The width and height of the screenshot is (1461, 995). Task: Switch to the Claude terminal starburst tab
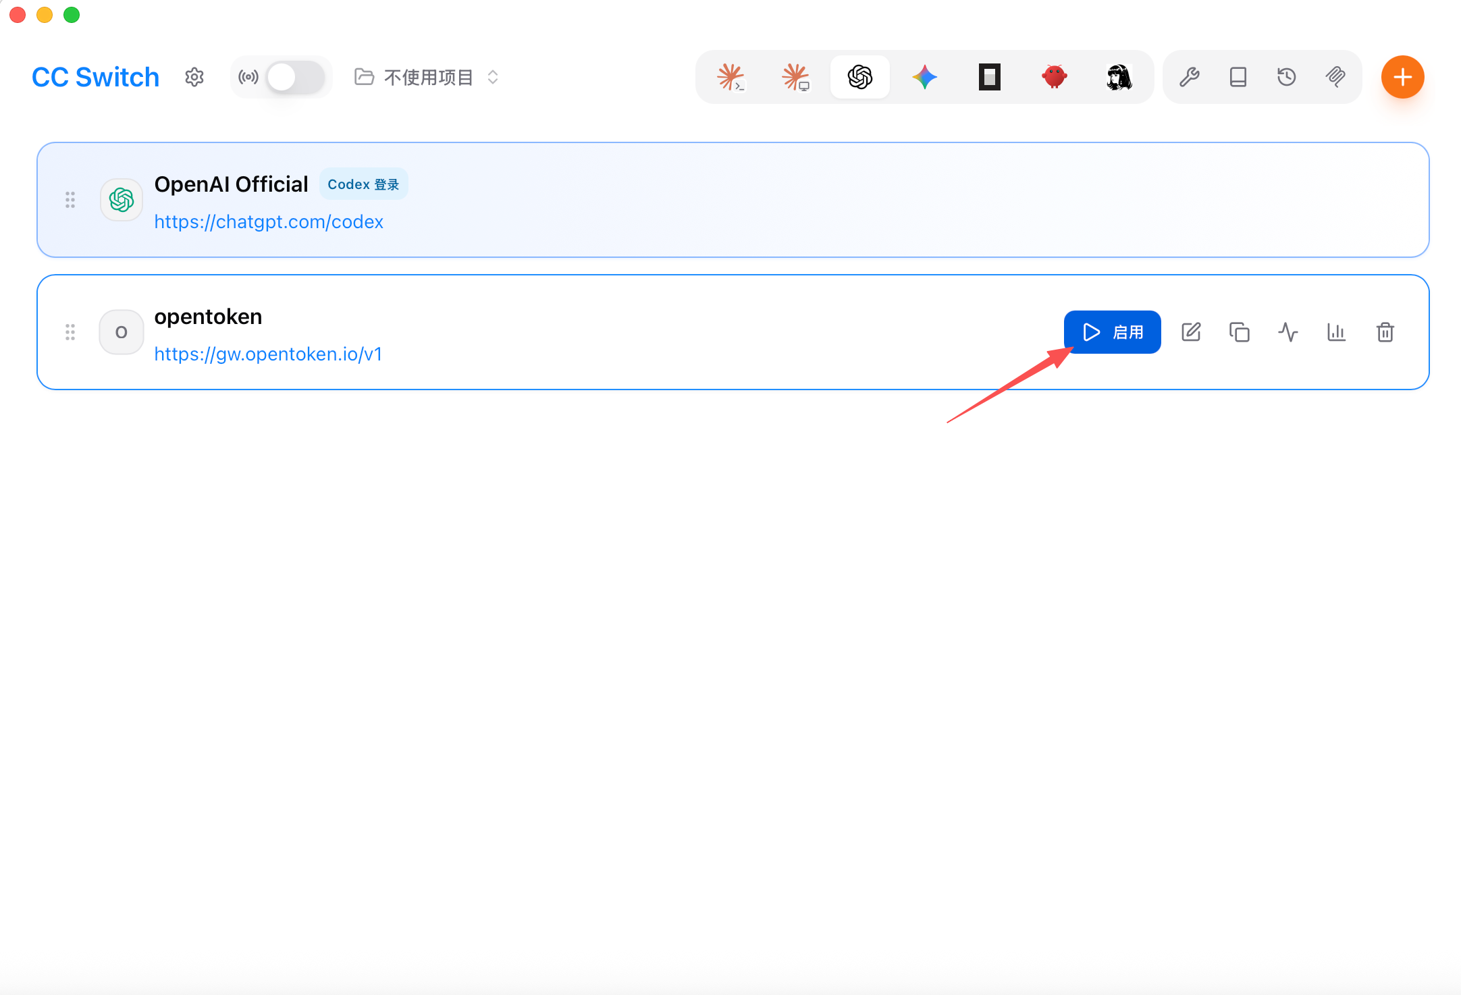coord(730,77)
